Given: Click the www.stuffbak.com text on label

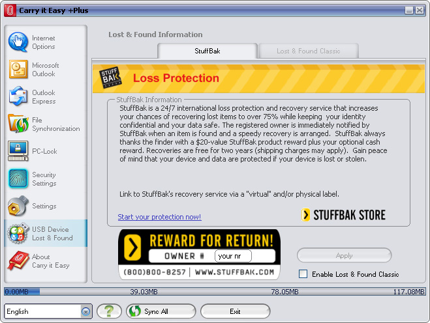Looking at the screenshot, I should tap(234, 272).
